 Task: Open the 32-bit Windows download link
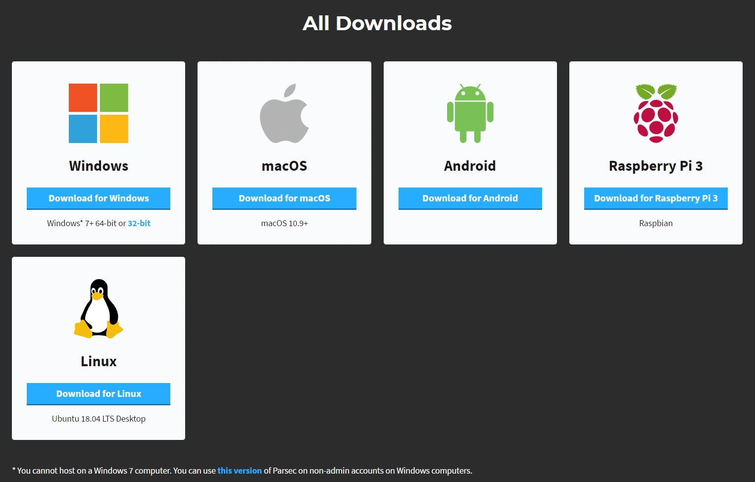coord(139,223)
